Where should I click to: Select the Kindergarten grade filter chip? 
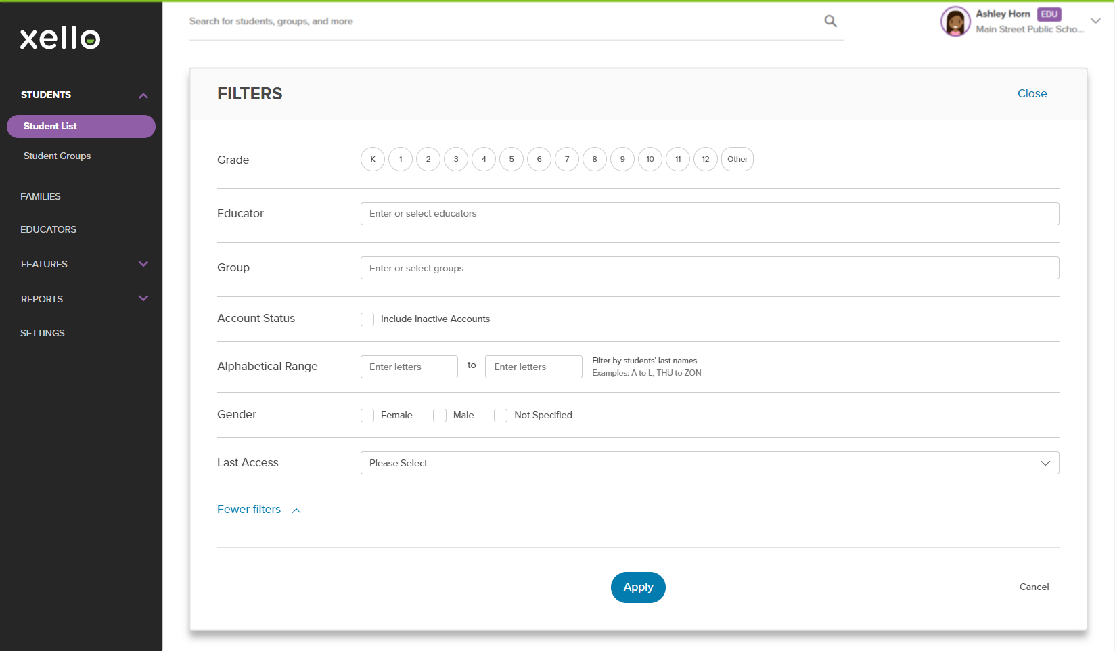tap(373, 160)
